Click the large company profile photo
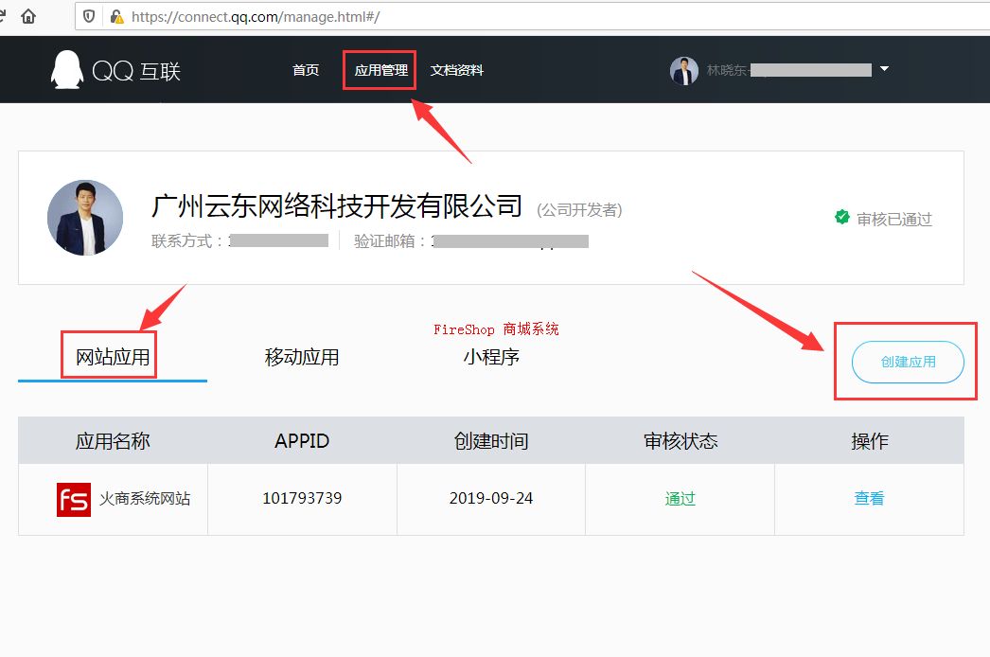 [x=85, y=218]
